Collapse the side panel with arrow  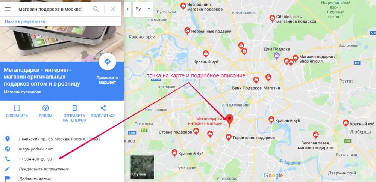127,9
